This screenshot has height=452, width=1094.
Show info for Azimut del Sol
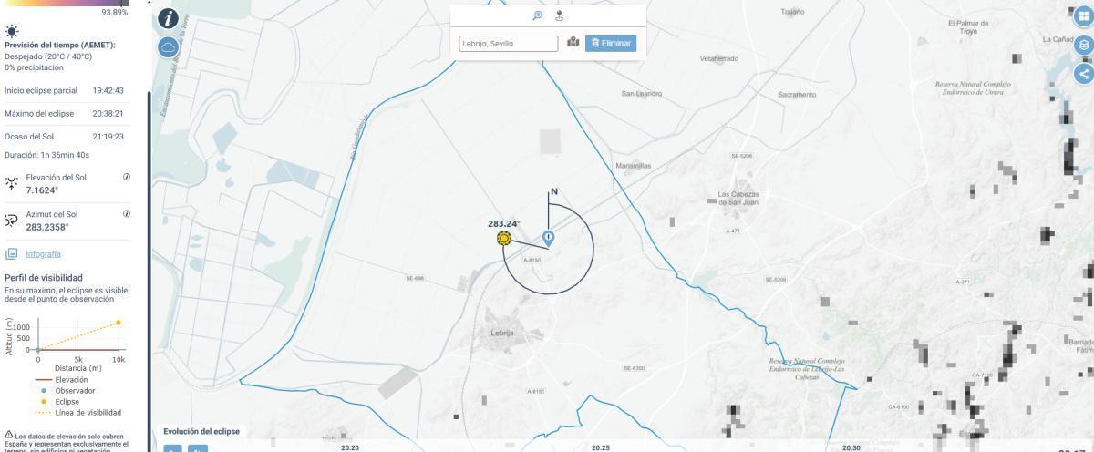point(127,213)
